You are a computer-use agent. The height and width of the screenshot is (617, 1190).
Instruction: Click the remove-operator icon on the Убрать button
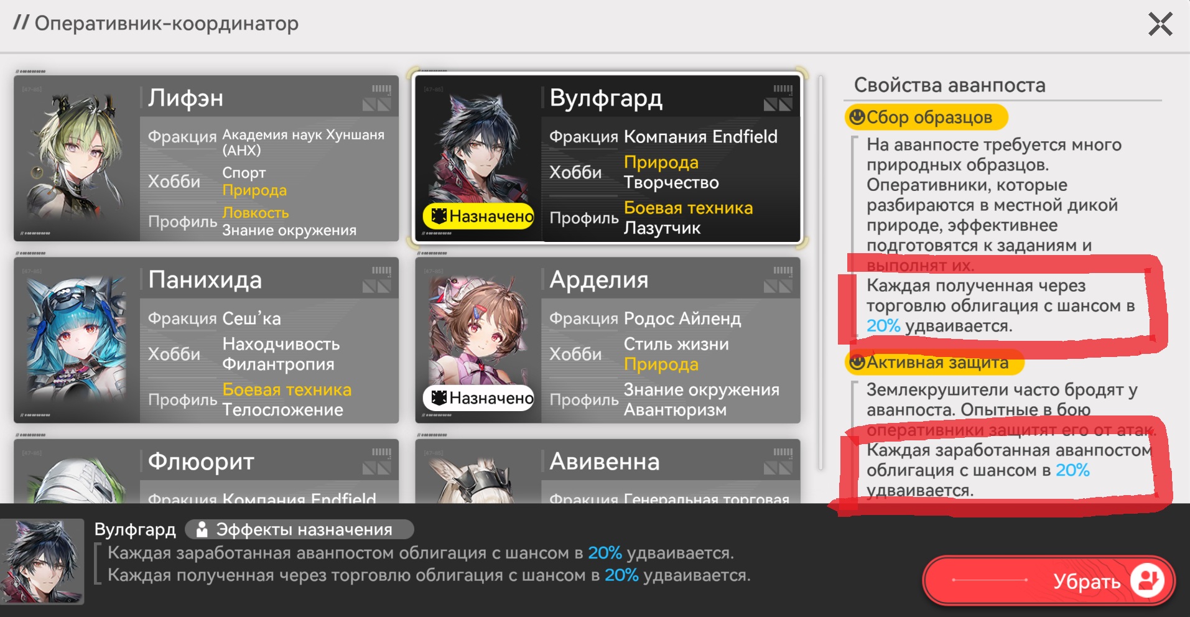1146,580
